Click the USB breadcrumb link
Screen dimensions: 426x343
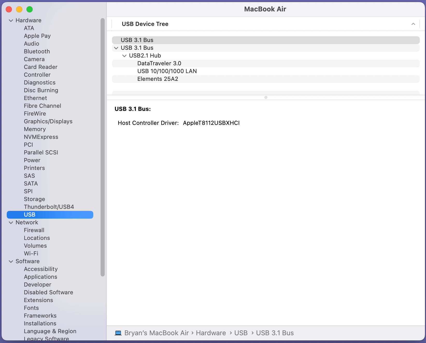241,333
